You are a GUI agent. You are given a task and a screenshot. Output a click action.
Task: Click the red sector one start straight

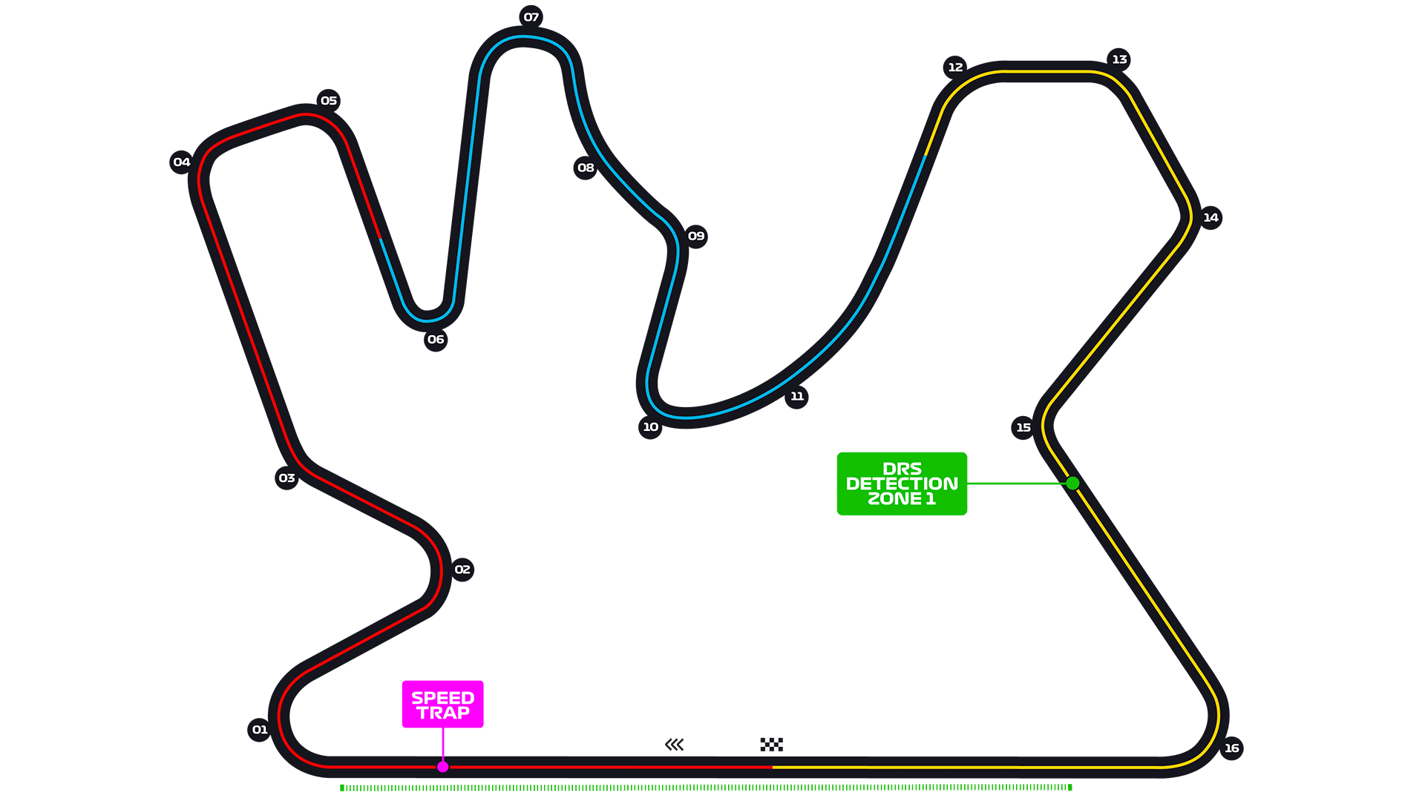[549, 767]
